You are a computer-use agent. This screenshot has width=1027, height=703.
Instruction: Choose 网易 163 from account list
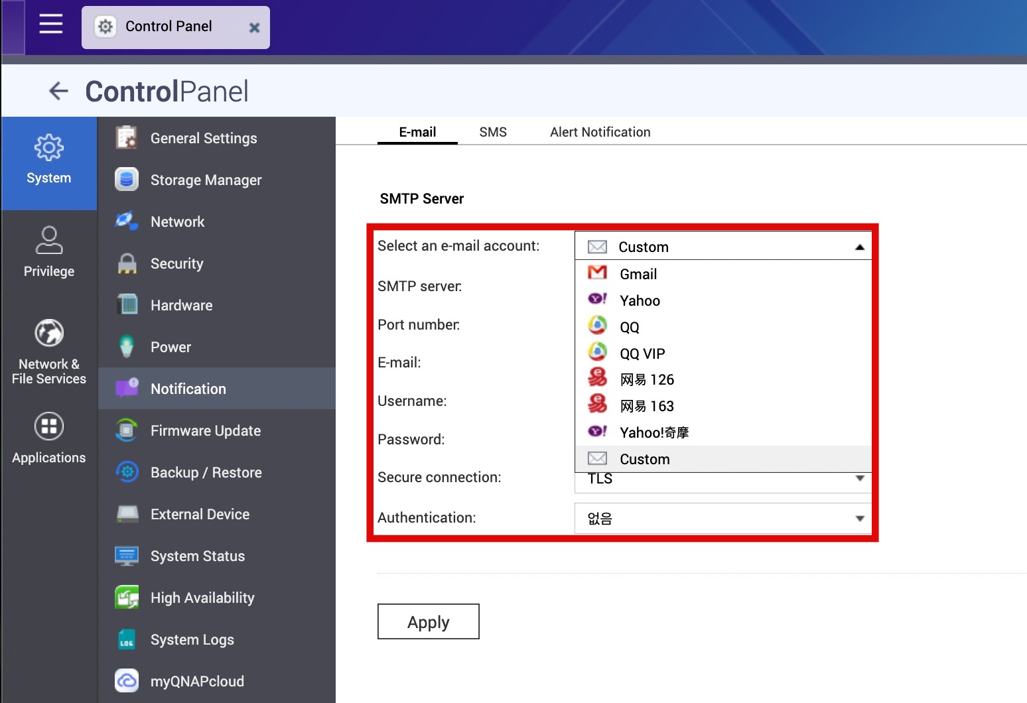[722, 406]
